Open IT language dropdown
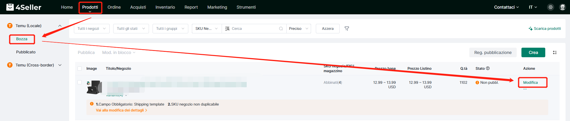 click(x=533, y=7)
